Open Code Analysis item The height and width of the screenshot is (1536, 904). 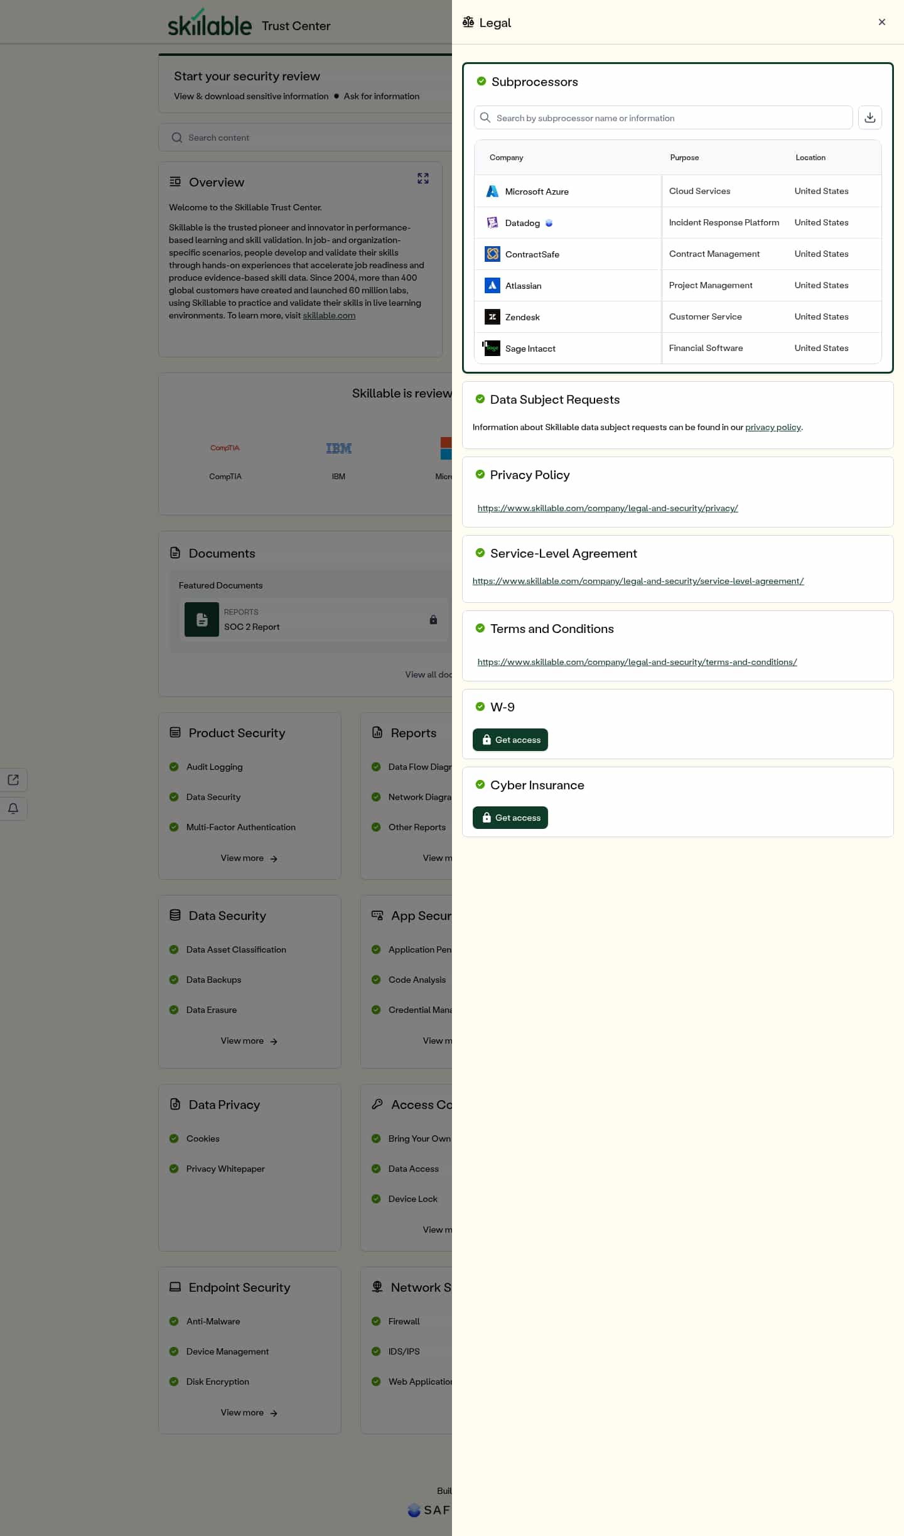417,980
